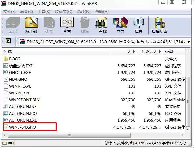Click status bar total 4,189,243,456 字节 text

tap(152, 143)
